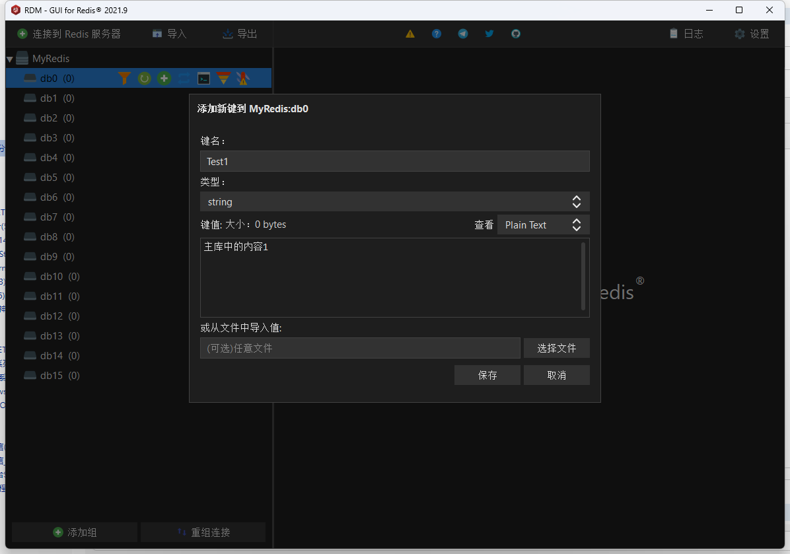The height and width of the screenshot is (554, 790).
Task: Select the db7 (0) database
Action: [x=57, y=217]
